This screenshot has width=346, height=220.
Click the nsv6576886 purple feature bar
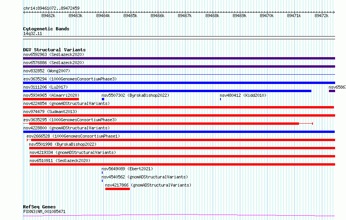tap(179, 66)
